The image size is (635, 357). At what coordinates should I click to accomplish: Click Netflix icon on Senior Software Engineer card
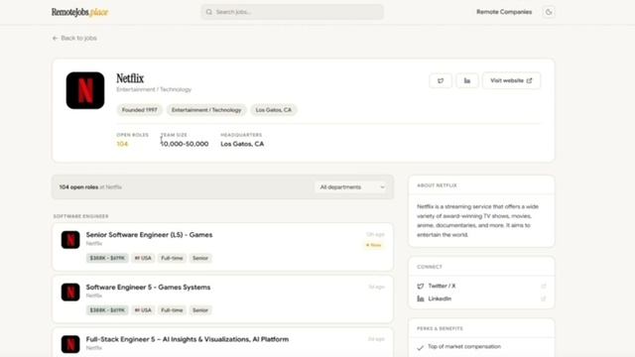pos(70,240)
